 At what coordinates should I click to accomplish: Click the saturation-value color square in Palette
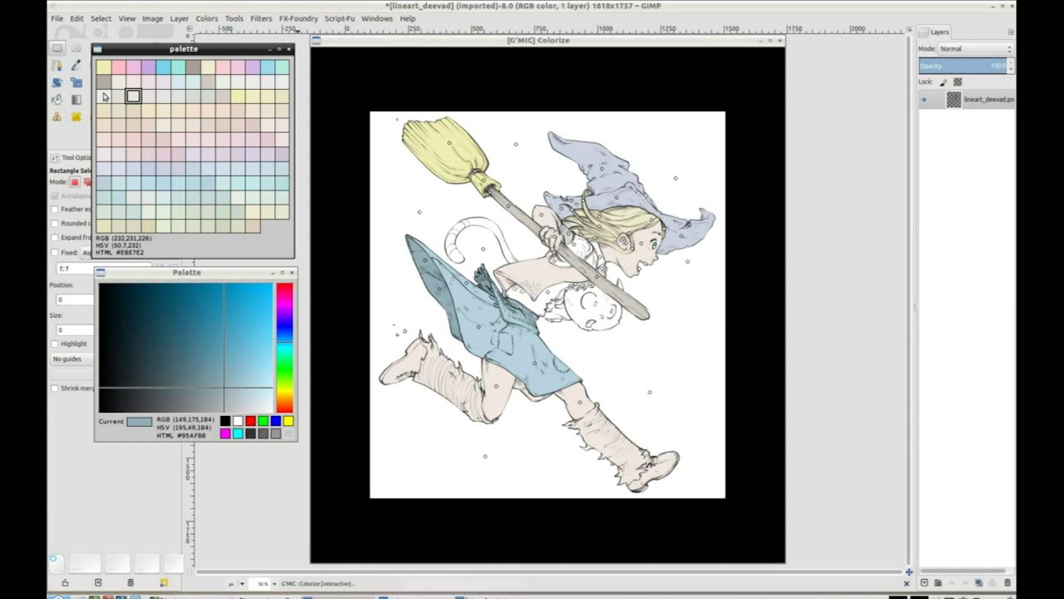pos(186,348)
